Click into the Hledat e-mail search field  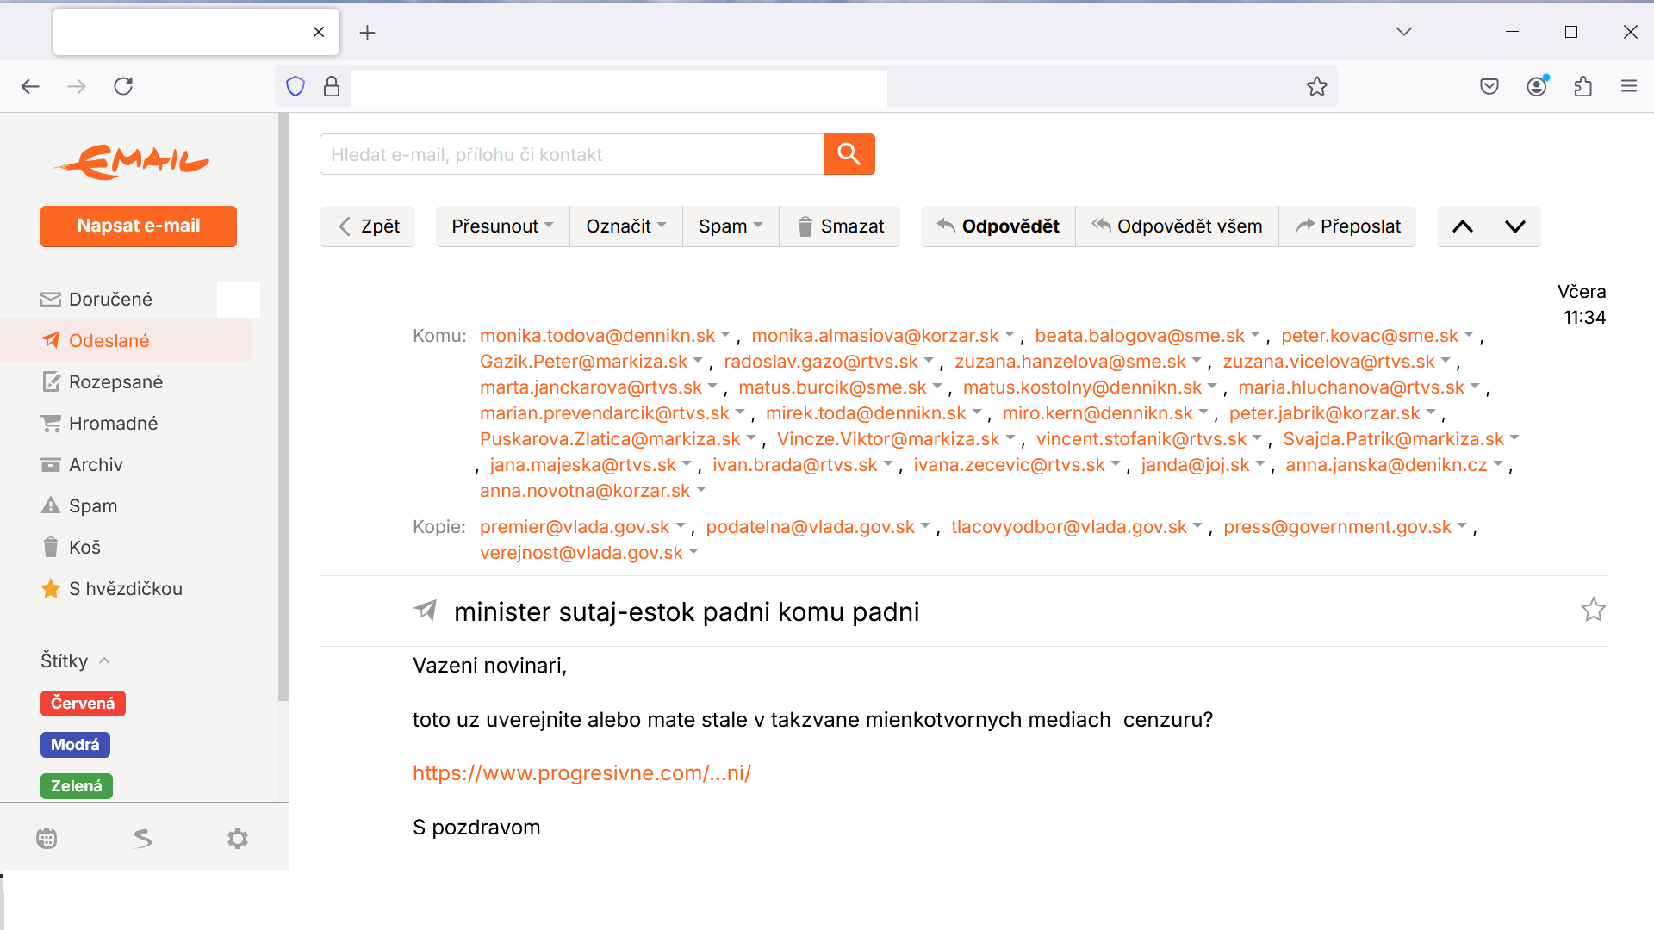coord(570,155)
